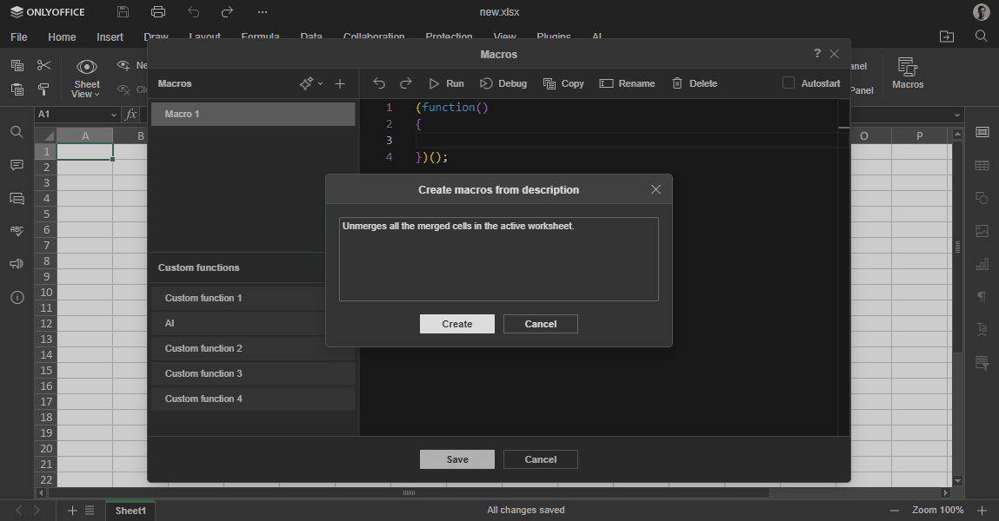
Task: Click the Cut scissors icon
Action: (x=43, y=65)
